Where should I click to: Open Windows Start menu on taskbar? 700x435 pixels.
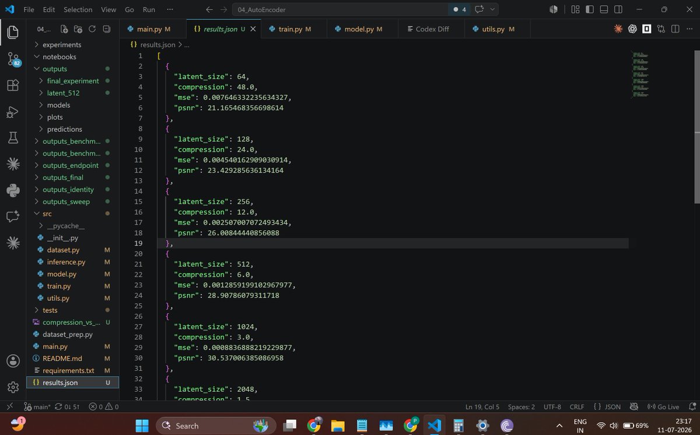[x=142, y=426]
